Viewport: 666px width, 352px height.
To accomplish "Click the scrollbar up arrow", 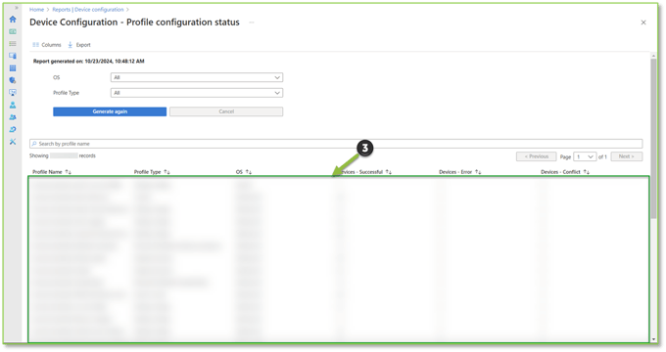I will (x=653, y=56).
